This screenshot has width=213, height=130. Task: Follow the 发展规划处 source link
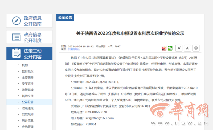74,49
